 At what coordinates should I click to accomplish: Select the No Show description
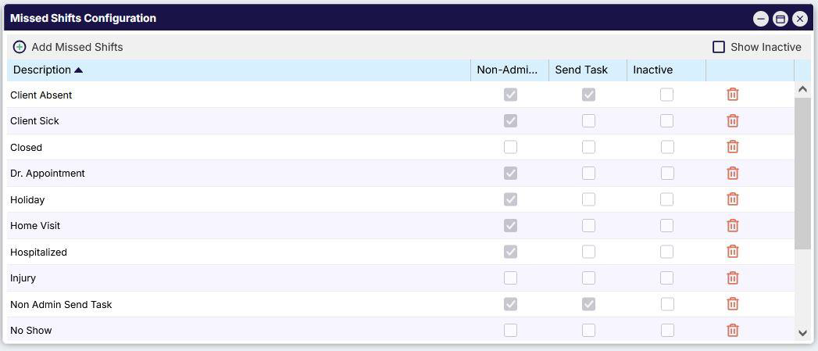click(30, 330)
